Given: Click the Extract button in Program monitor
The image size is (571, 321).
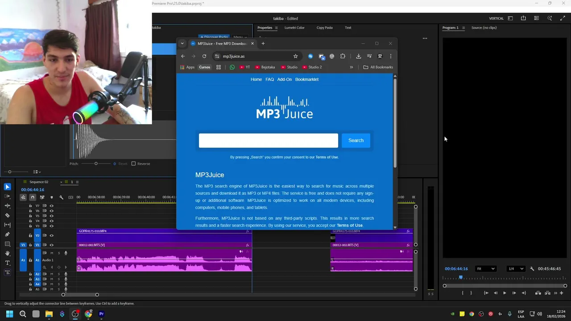Looking at the screenshot, I should [547, 293].
